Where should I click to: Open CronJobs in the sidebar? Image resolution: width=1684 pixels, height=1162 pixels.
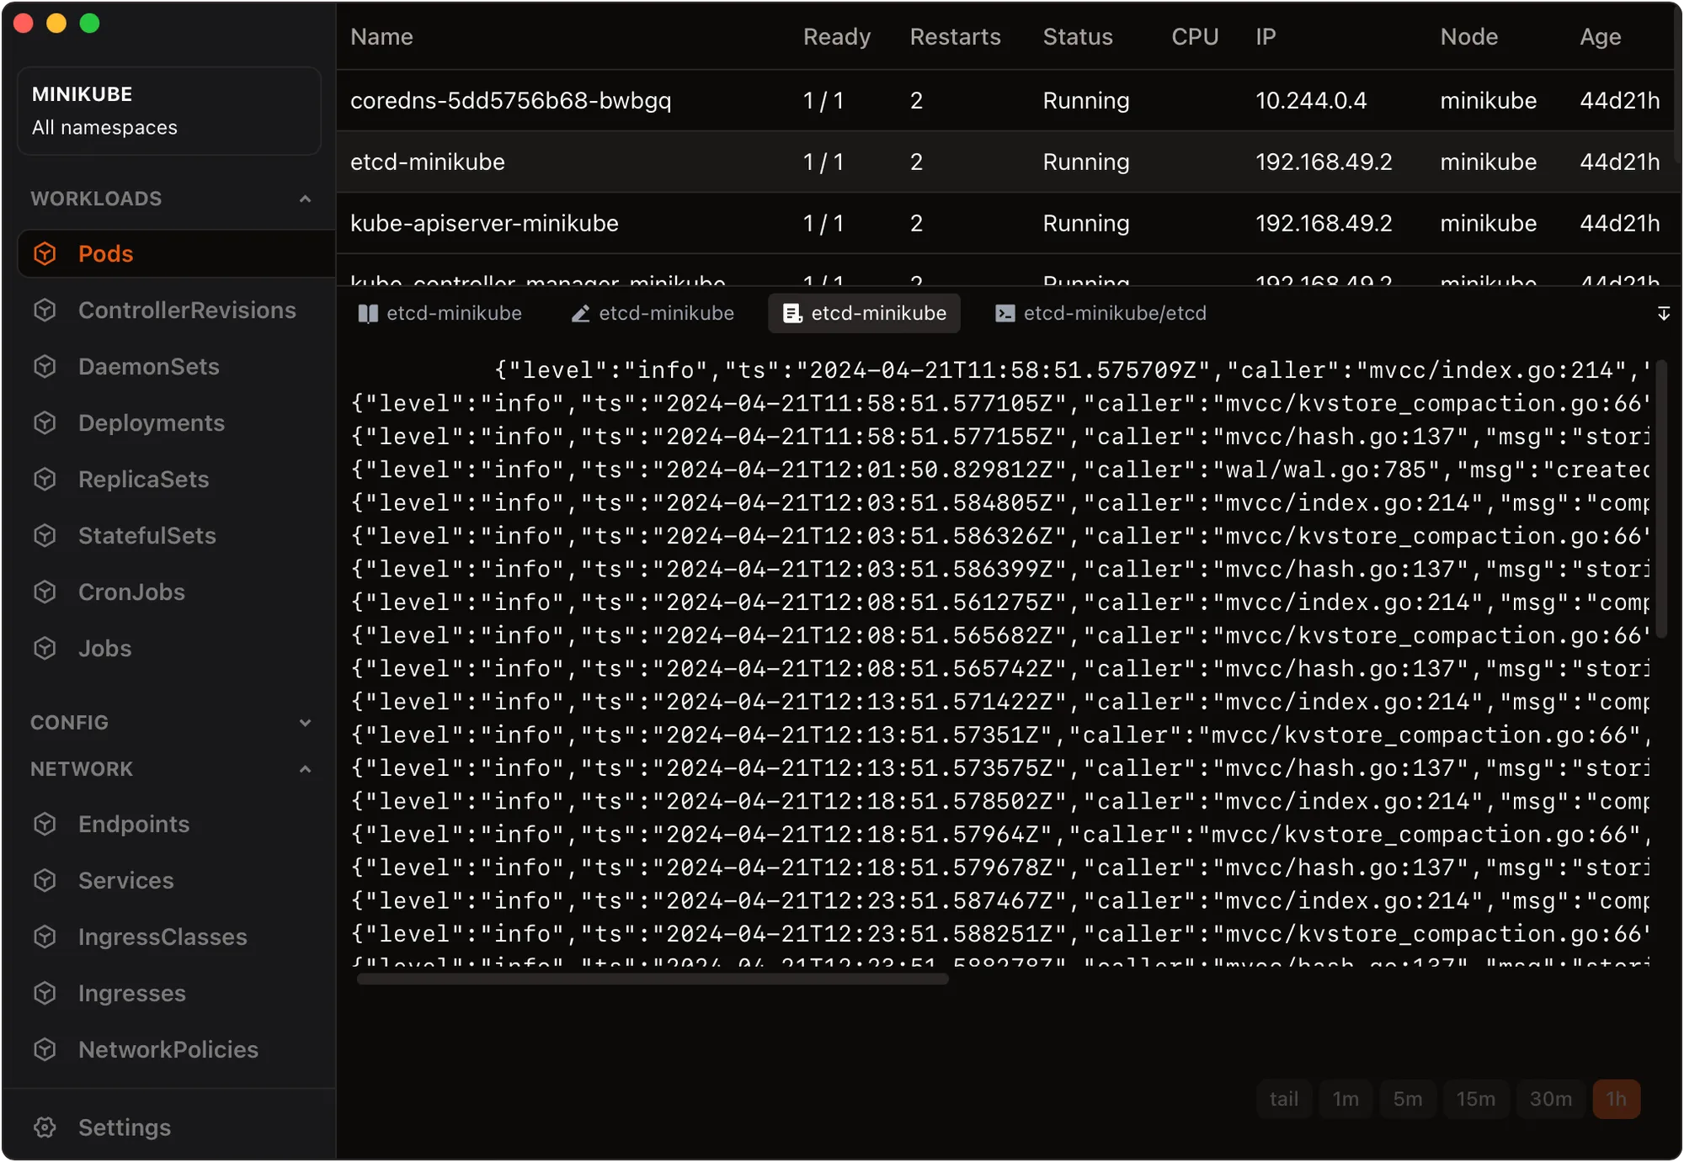tap(131, 592)
